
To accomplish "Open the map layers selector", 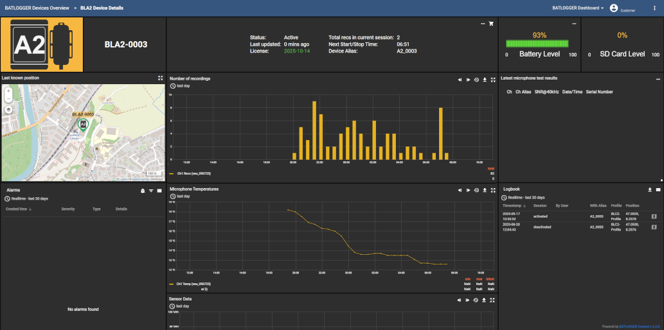I will pos(8,109).
